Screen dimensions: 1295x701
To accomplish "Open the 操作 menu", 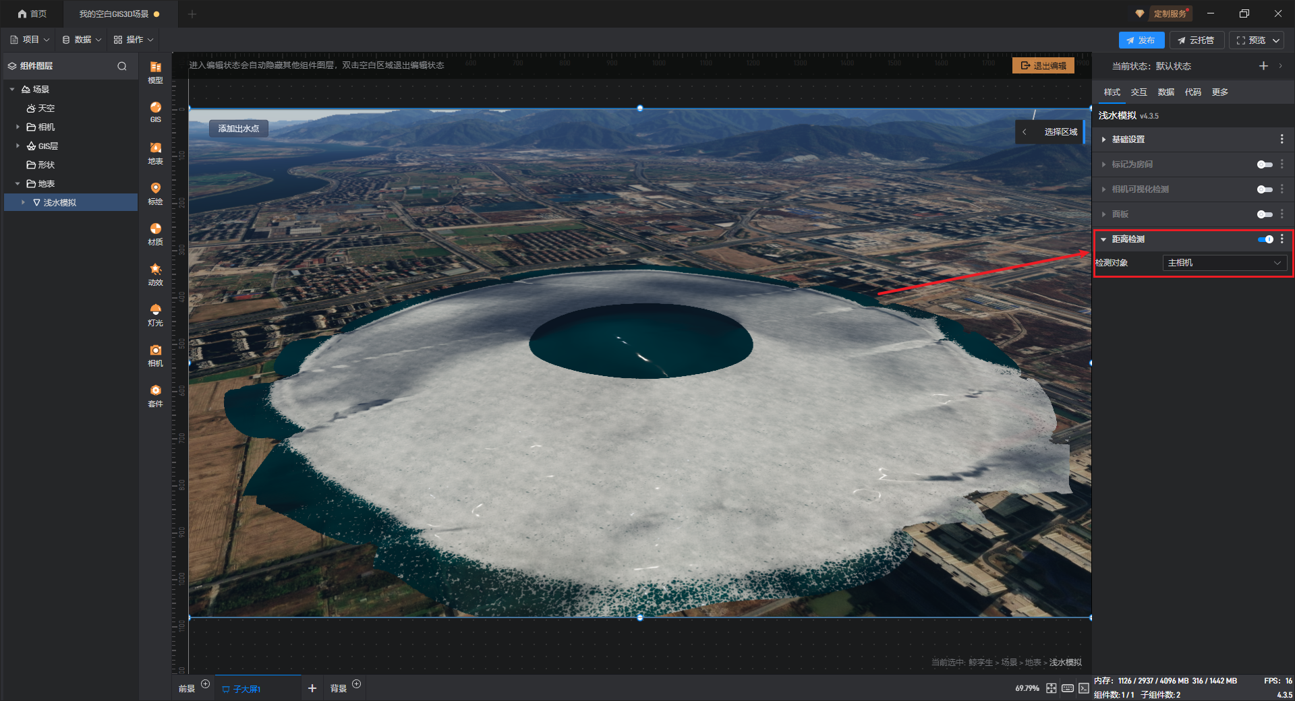I will click(x=134, y=40).
